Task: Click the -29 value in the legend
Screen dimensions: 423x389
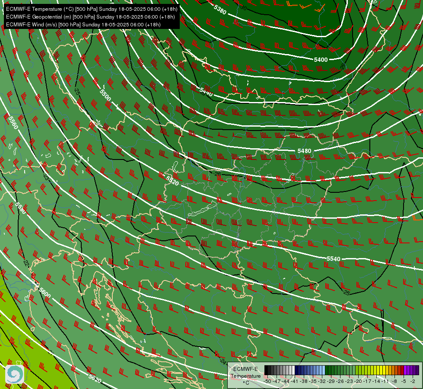Action: tap(331, 381)
